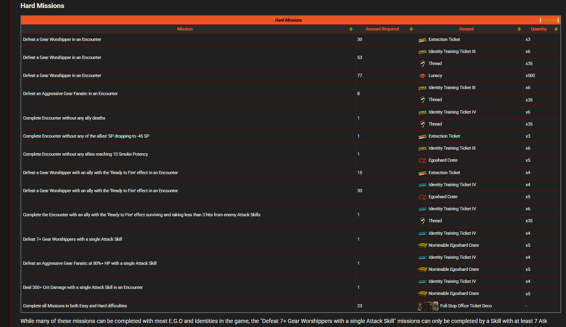This screenshot has width=566, height=327.
Task: Open Thread link in the 53-amount row
Action: [435, 63]
